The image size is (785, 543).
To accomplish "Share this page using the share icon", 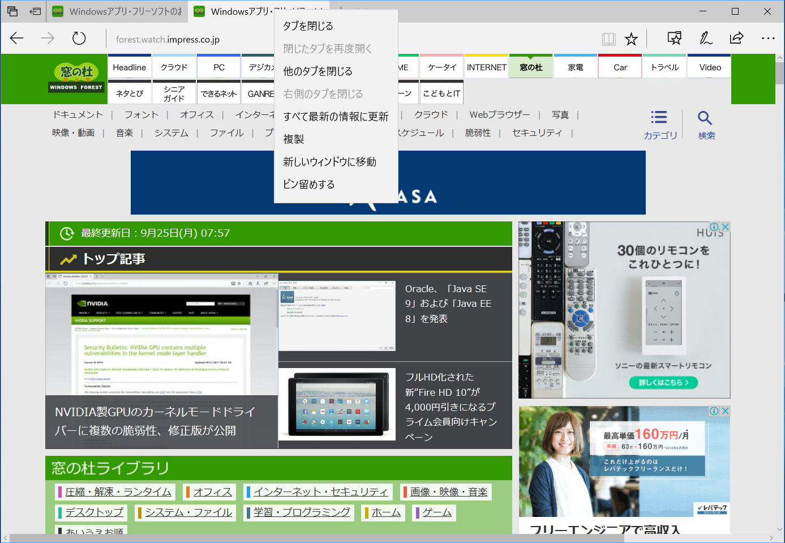I will click(736, 39).
